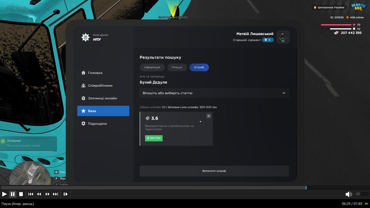The width and height of the screenshot is (370, 208).
Task: Select the База sidebar item
Action: [103, 111]
